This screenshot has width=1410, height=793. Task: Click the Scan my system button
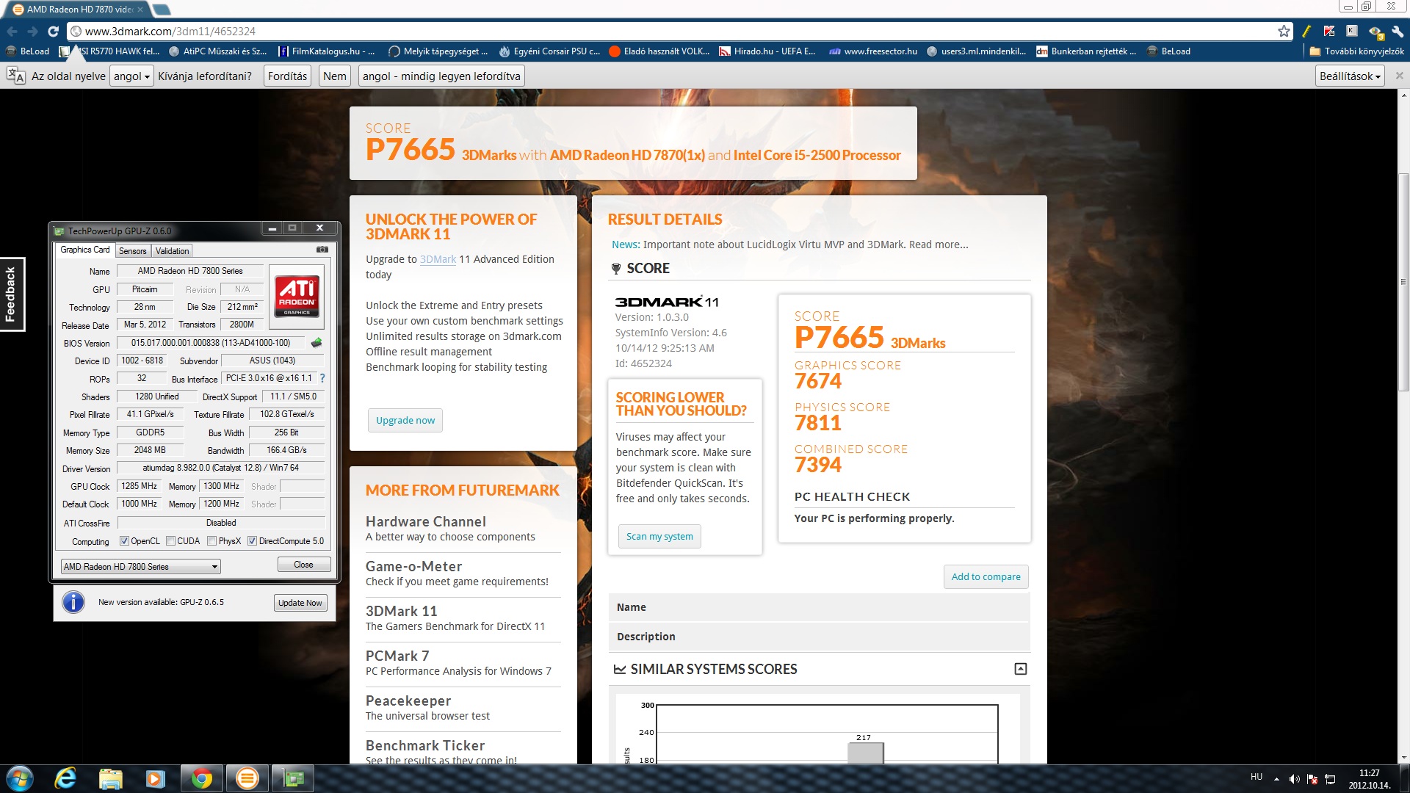tap(659, 537)
